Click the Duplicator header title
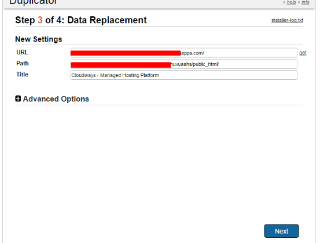320x243 pixels. pos(33,2)
